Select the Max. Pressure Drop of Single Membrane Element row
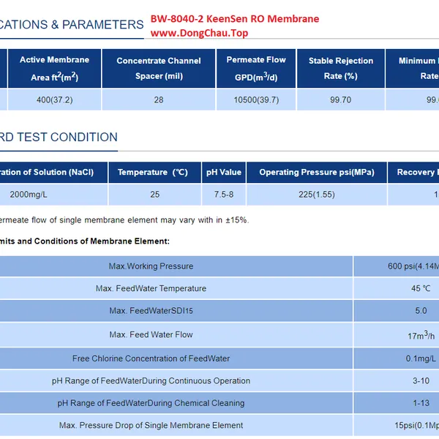The height and width of the screenshot is (439, 439). (151, 425)
